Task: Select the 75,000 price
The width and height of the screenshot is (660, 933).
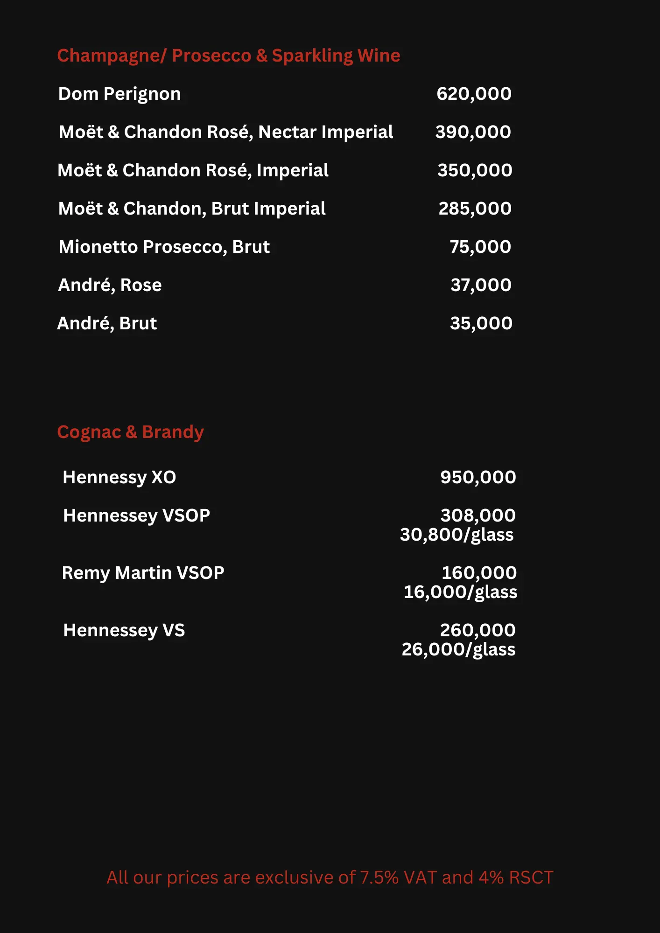Action: tap(480, 247)
